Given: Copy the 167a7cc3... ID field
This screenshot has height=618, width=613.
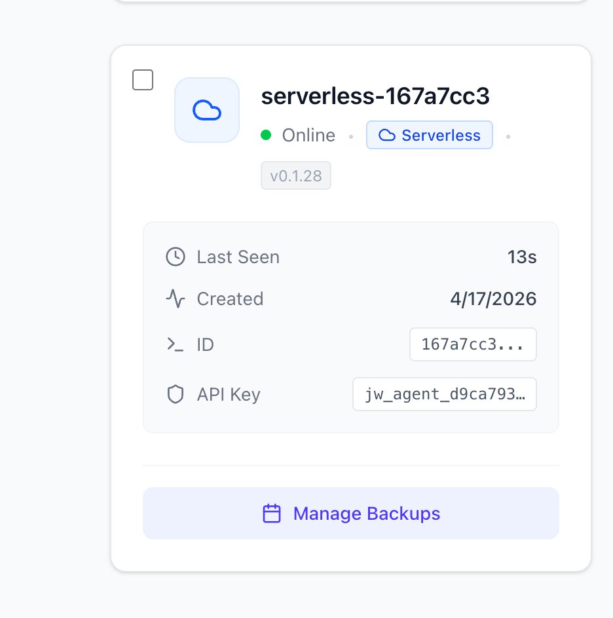Looking at the screenshot, I should click(473, 344).
